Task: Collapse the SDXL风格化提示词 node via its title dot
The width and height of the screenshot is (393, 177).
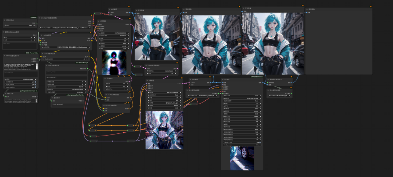Action: pyautogui.click(x=5, y=56)
